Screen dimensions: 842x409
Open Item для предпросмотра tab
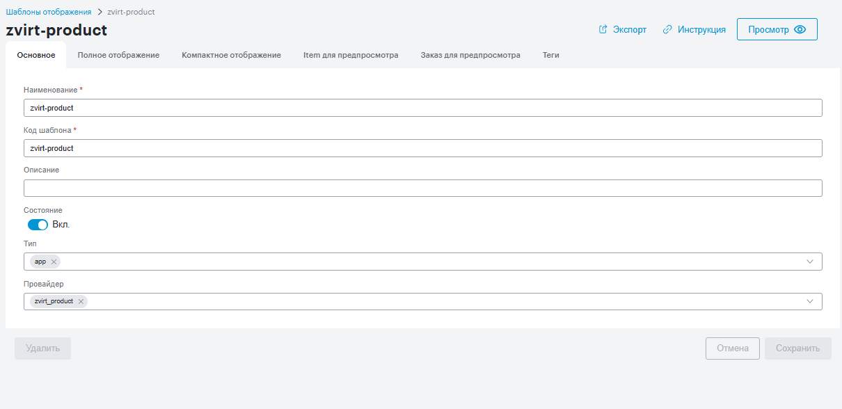(x=351, y=55)
